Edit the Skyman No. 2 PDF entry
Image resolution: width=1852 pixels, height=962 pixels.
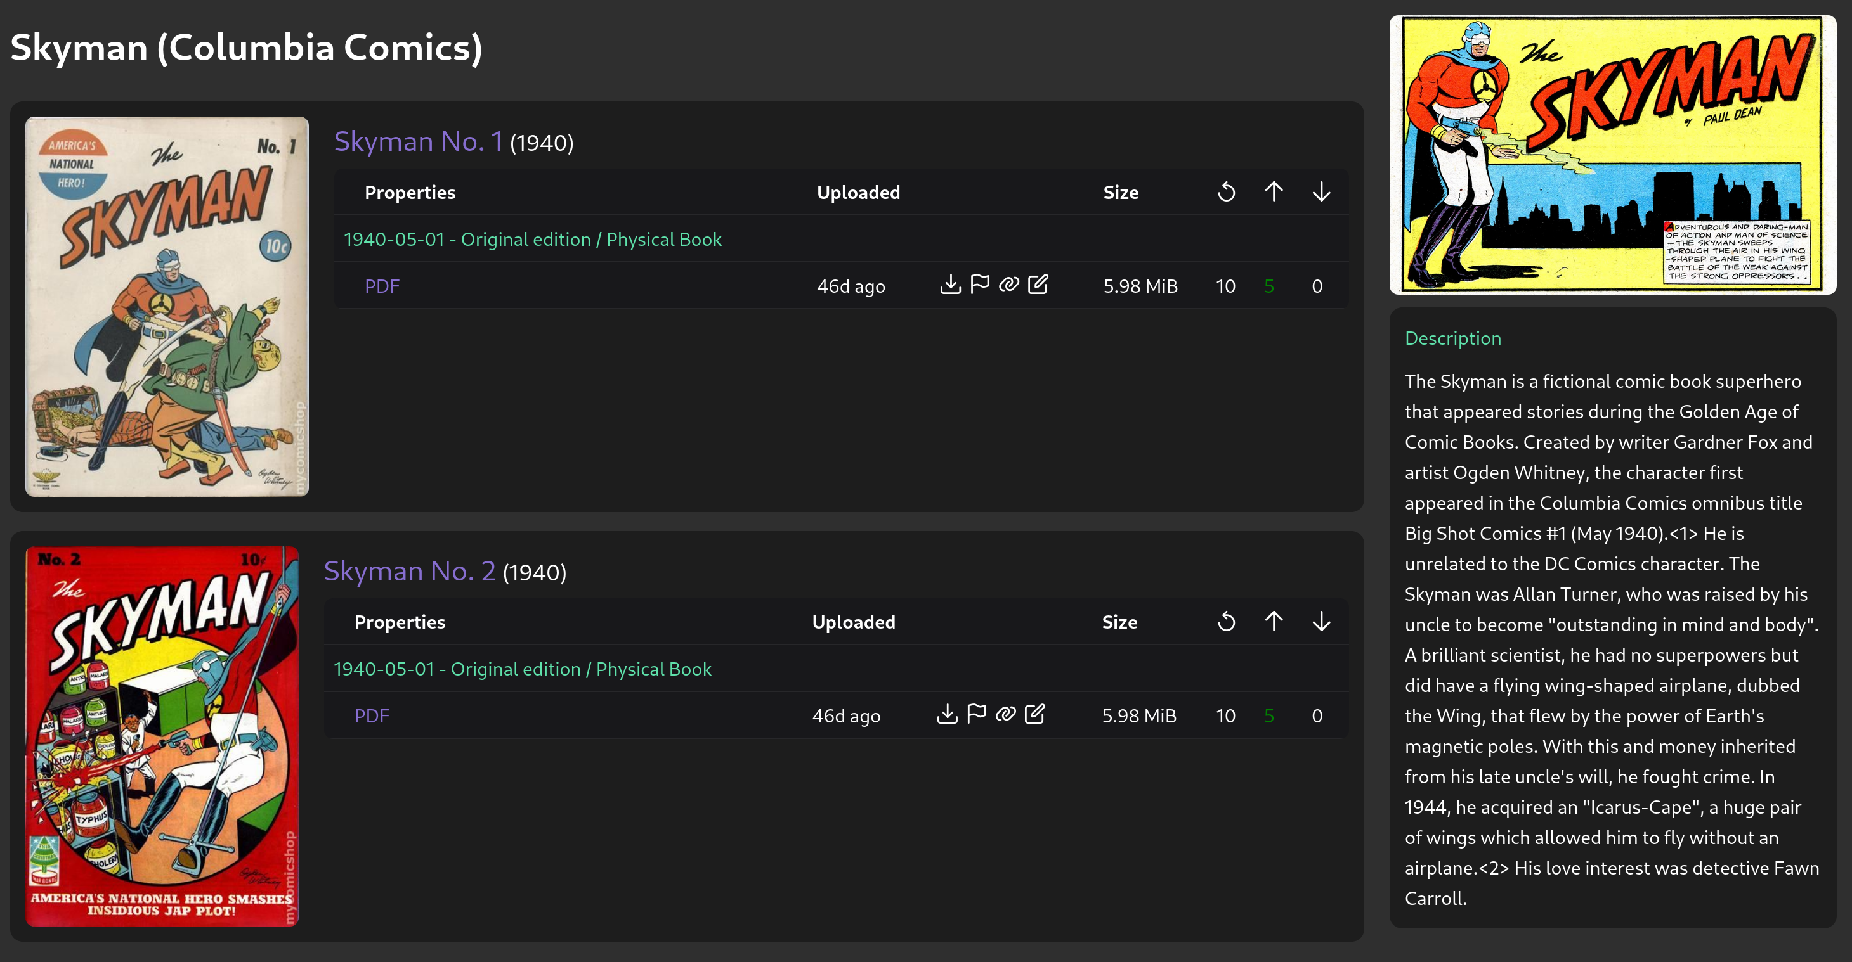pyautogui.click(x=1034, y=714)
